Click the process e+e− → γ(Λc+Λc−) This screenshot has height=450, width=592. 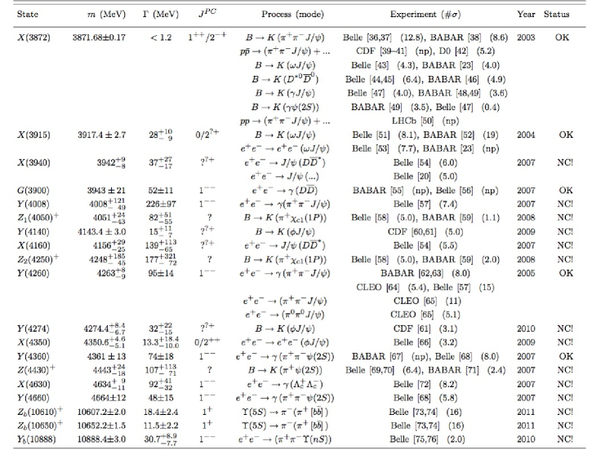(285, 385)
